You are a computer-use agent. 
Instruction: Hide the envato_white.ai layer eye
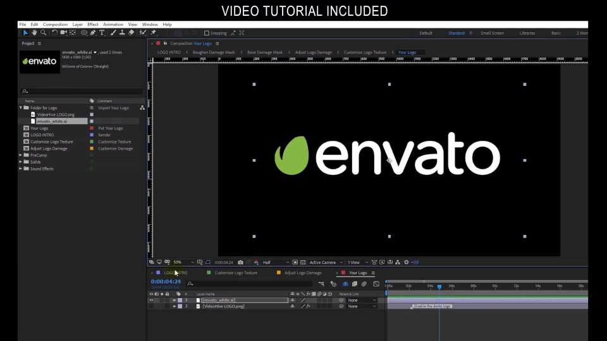pos(151,300)
